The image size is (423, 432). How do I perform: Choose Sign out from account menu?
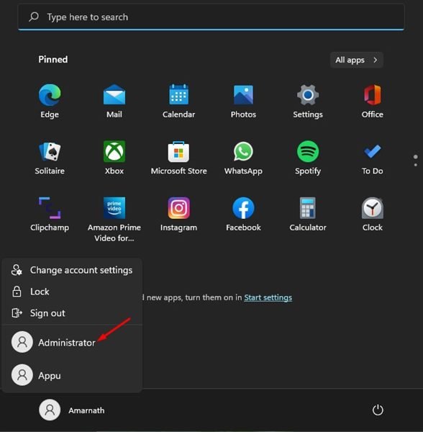pos(72,313)
